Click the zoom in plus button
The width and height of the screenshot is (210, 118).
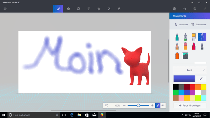152,106
